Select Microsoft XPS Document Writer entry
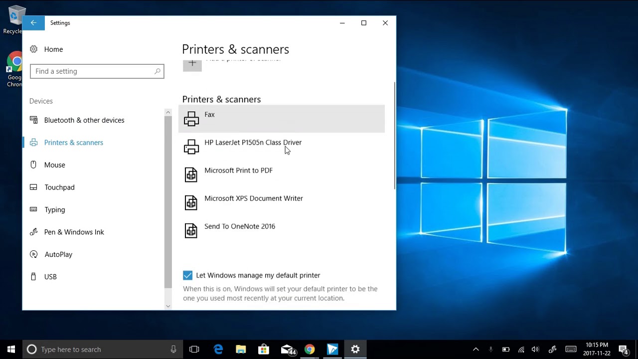638x359 pixels. point(282,202)
